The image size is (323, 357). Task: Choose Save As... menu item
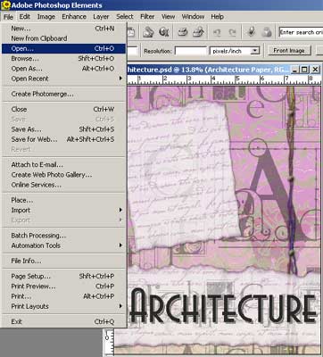[x=63, y=129]
